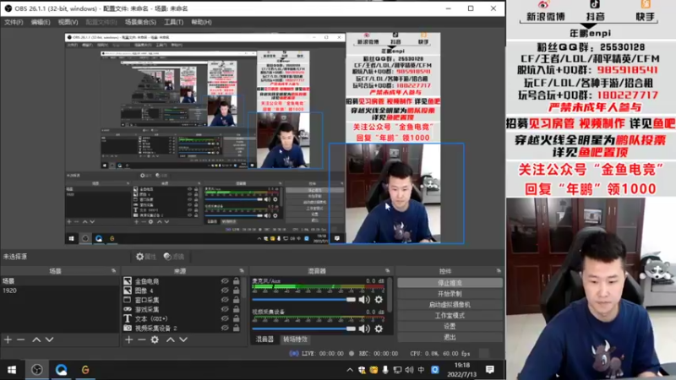Click OBS Studio icon in taskbar

[37, 370]
